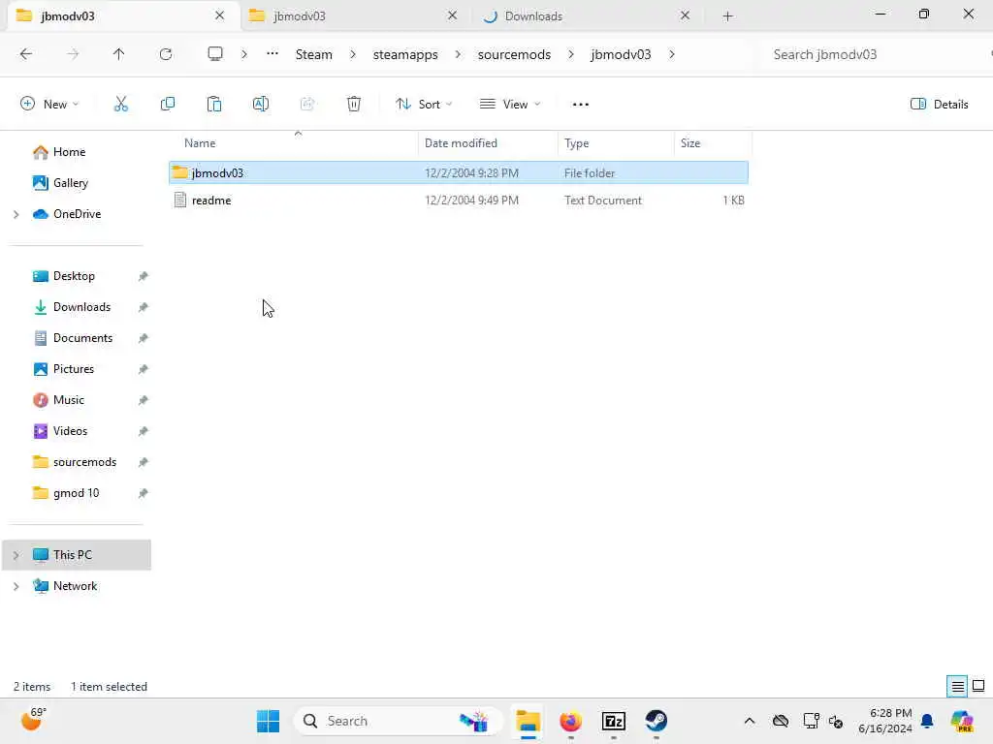Viewport: 993px width, 744px height.
Task: Open Steam from the taskbar
Action: [x=657, y=721]
